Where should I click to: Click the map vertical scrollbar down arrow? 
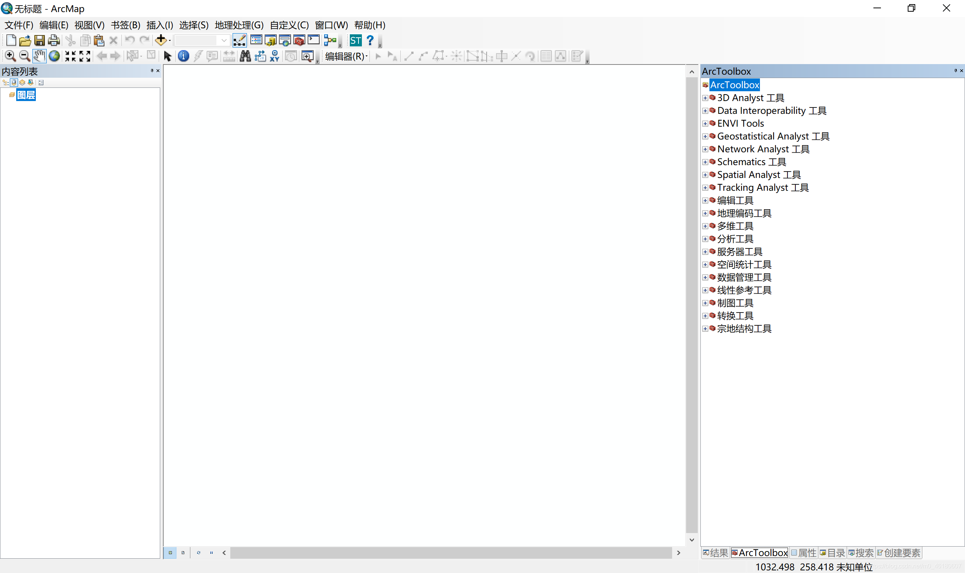click(x=692, y=540)
